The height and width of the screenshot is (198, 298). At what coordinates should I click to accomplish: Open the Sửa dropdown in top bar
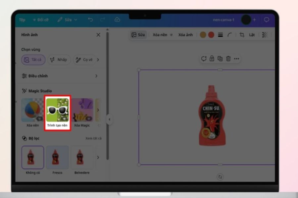pos(68,20)
